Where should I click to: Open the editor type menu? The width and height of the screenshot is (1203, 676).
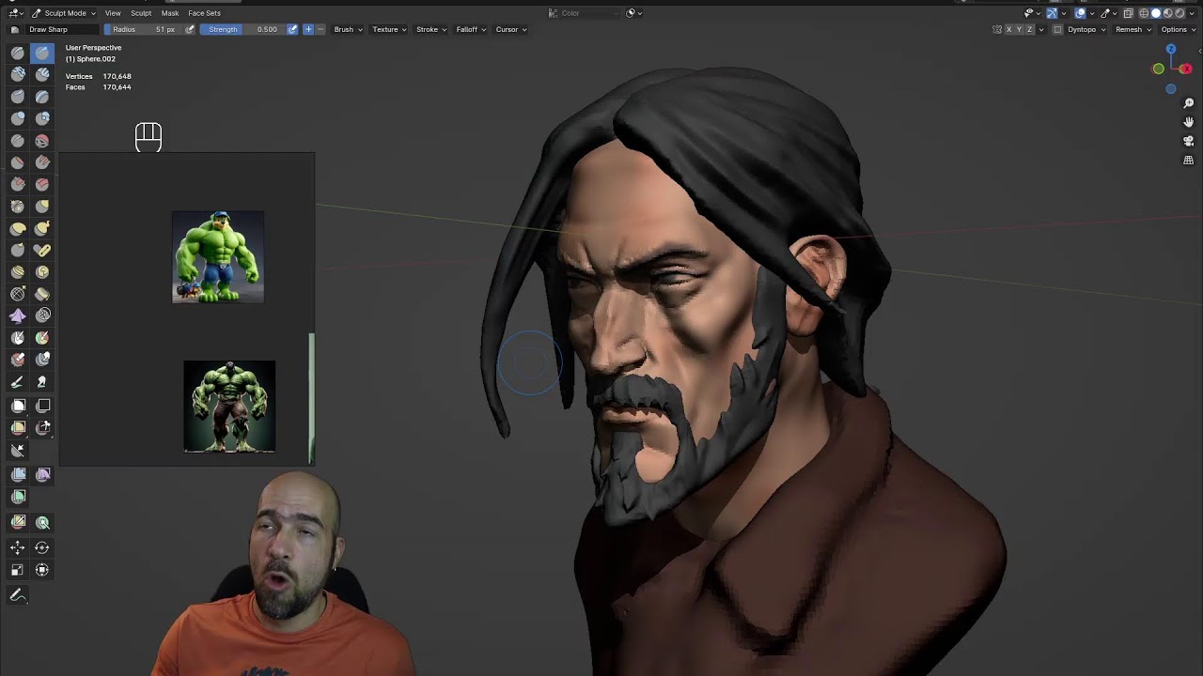pyautogui.click(x=15, y=13)
